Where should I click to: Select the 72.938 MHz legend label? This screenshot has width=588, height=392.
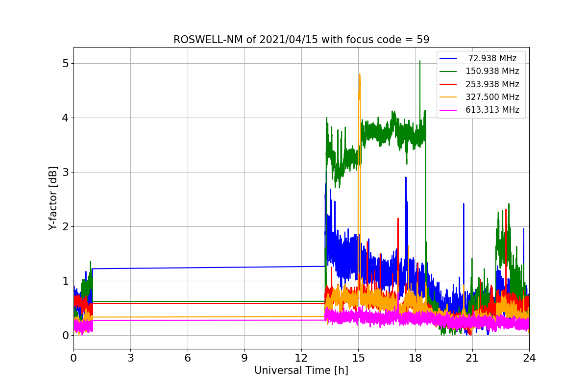(492, 58)
